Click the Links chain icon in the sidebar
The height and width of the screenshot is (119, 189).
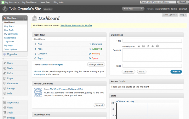coord(5,73)
